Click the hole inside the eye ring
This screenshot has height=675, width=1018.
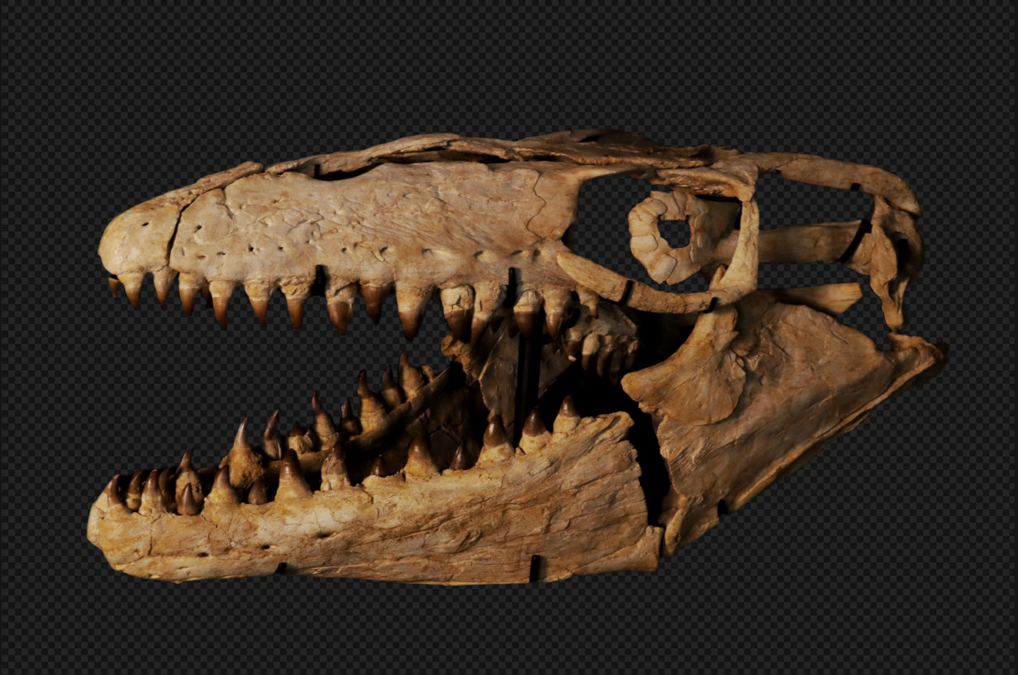coord(675,233)
